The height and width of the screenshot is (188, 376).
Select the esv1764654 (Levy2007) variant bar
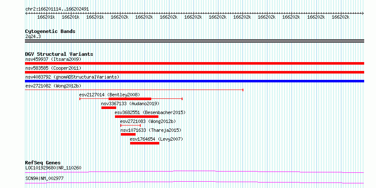tap(144, 143)
